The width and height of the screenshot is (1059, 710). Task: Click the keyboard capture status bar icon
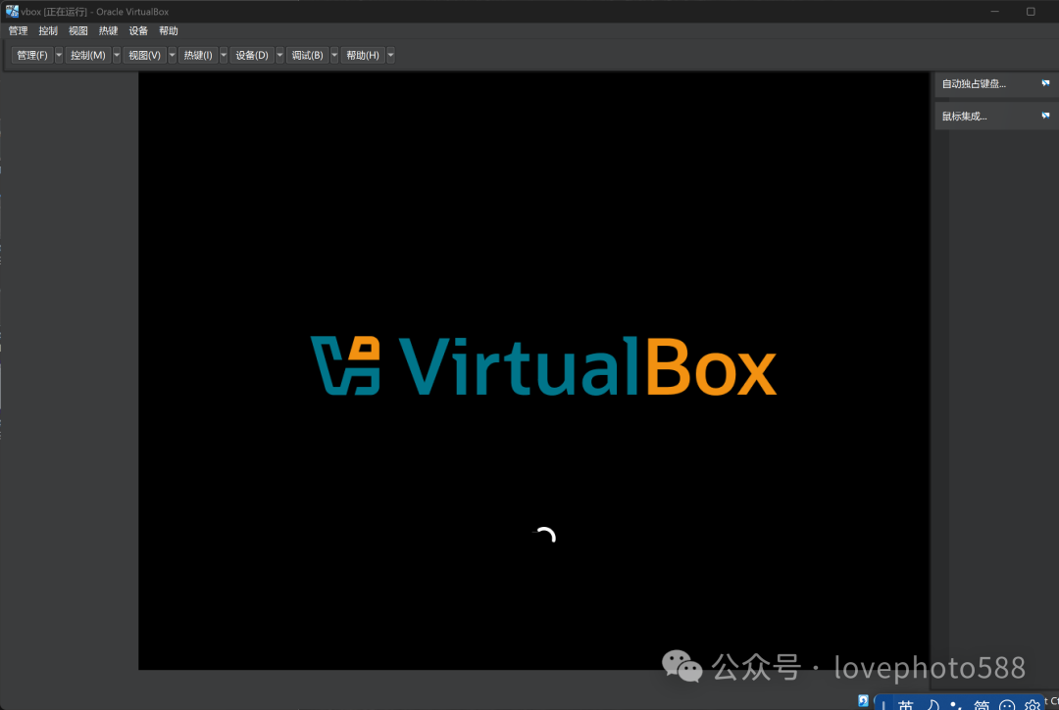pyautogui.click(x=863, y=700)
